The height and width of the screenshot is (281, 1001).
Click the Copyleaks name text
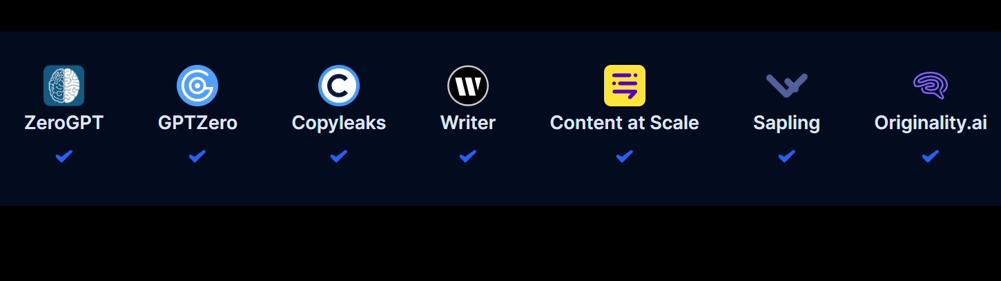tap(339, 124)
